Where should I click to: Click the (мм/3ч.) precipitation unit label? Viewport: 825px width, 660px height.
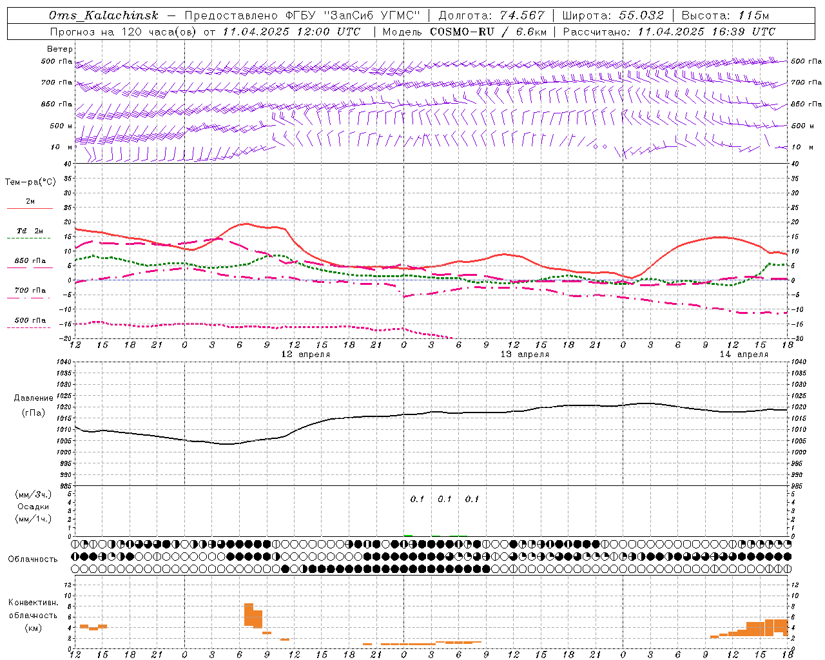point(34,494)
